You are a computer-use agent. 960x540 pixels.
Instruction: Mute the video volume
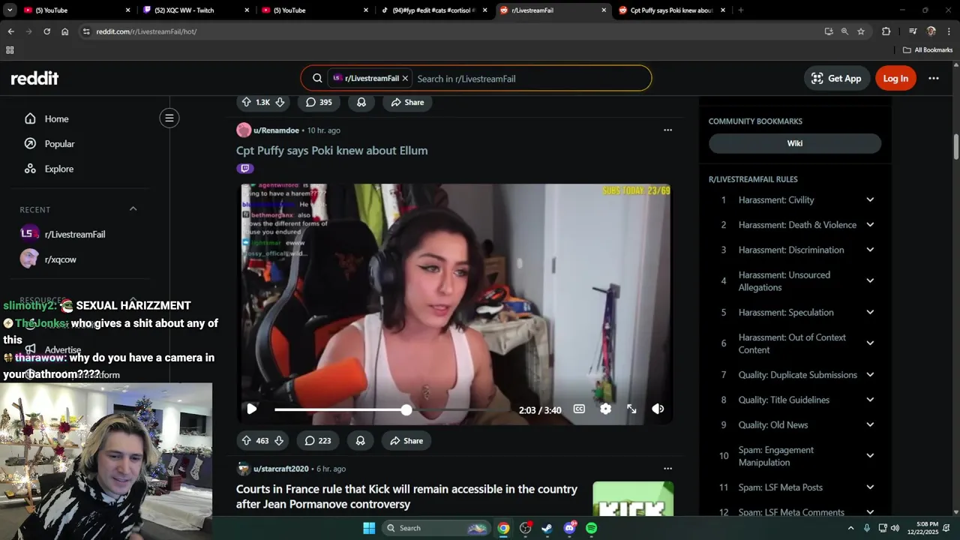click(658, 409)
